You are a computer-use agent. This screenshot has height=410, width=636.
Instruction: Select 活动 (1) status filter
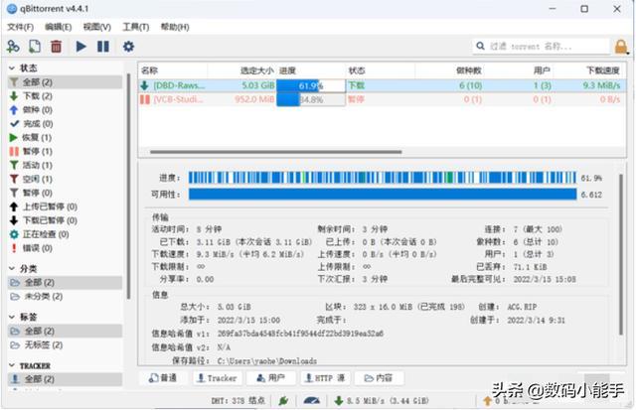65,165
